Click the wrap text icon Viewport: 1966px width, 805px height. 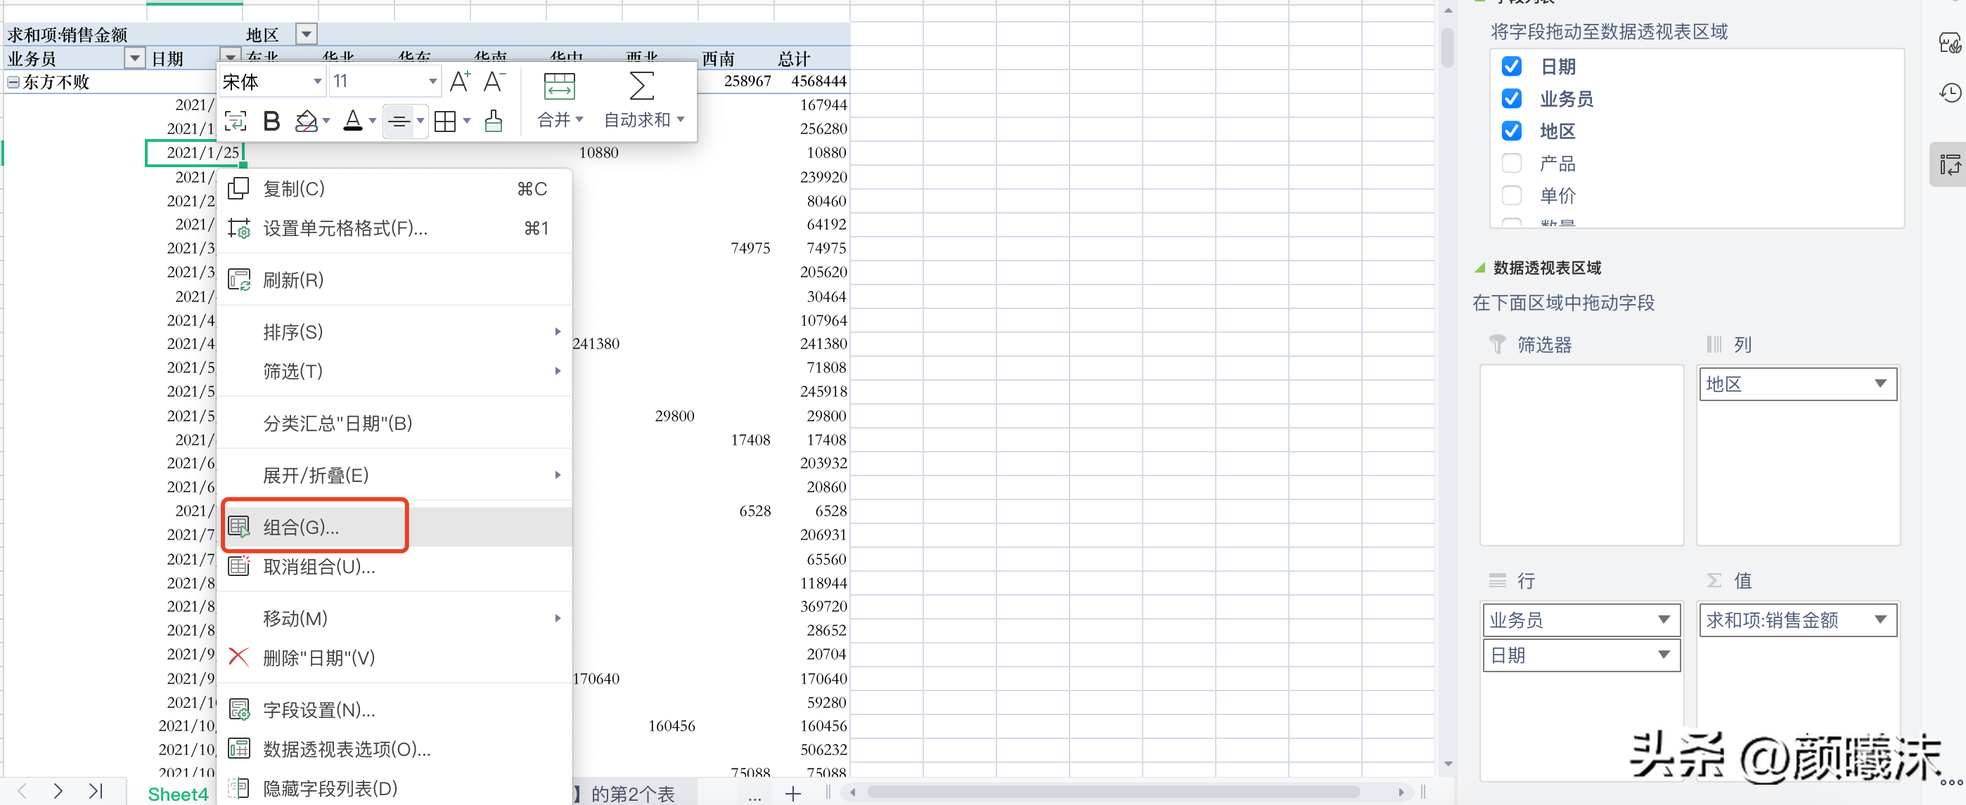pyautogui.click(x=235, y=122)
